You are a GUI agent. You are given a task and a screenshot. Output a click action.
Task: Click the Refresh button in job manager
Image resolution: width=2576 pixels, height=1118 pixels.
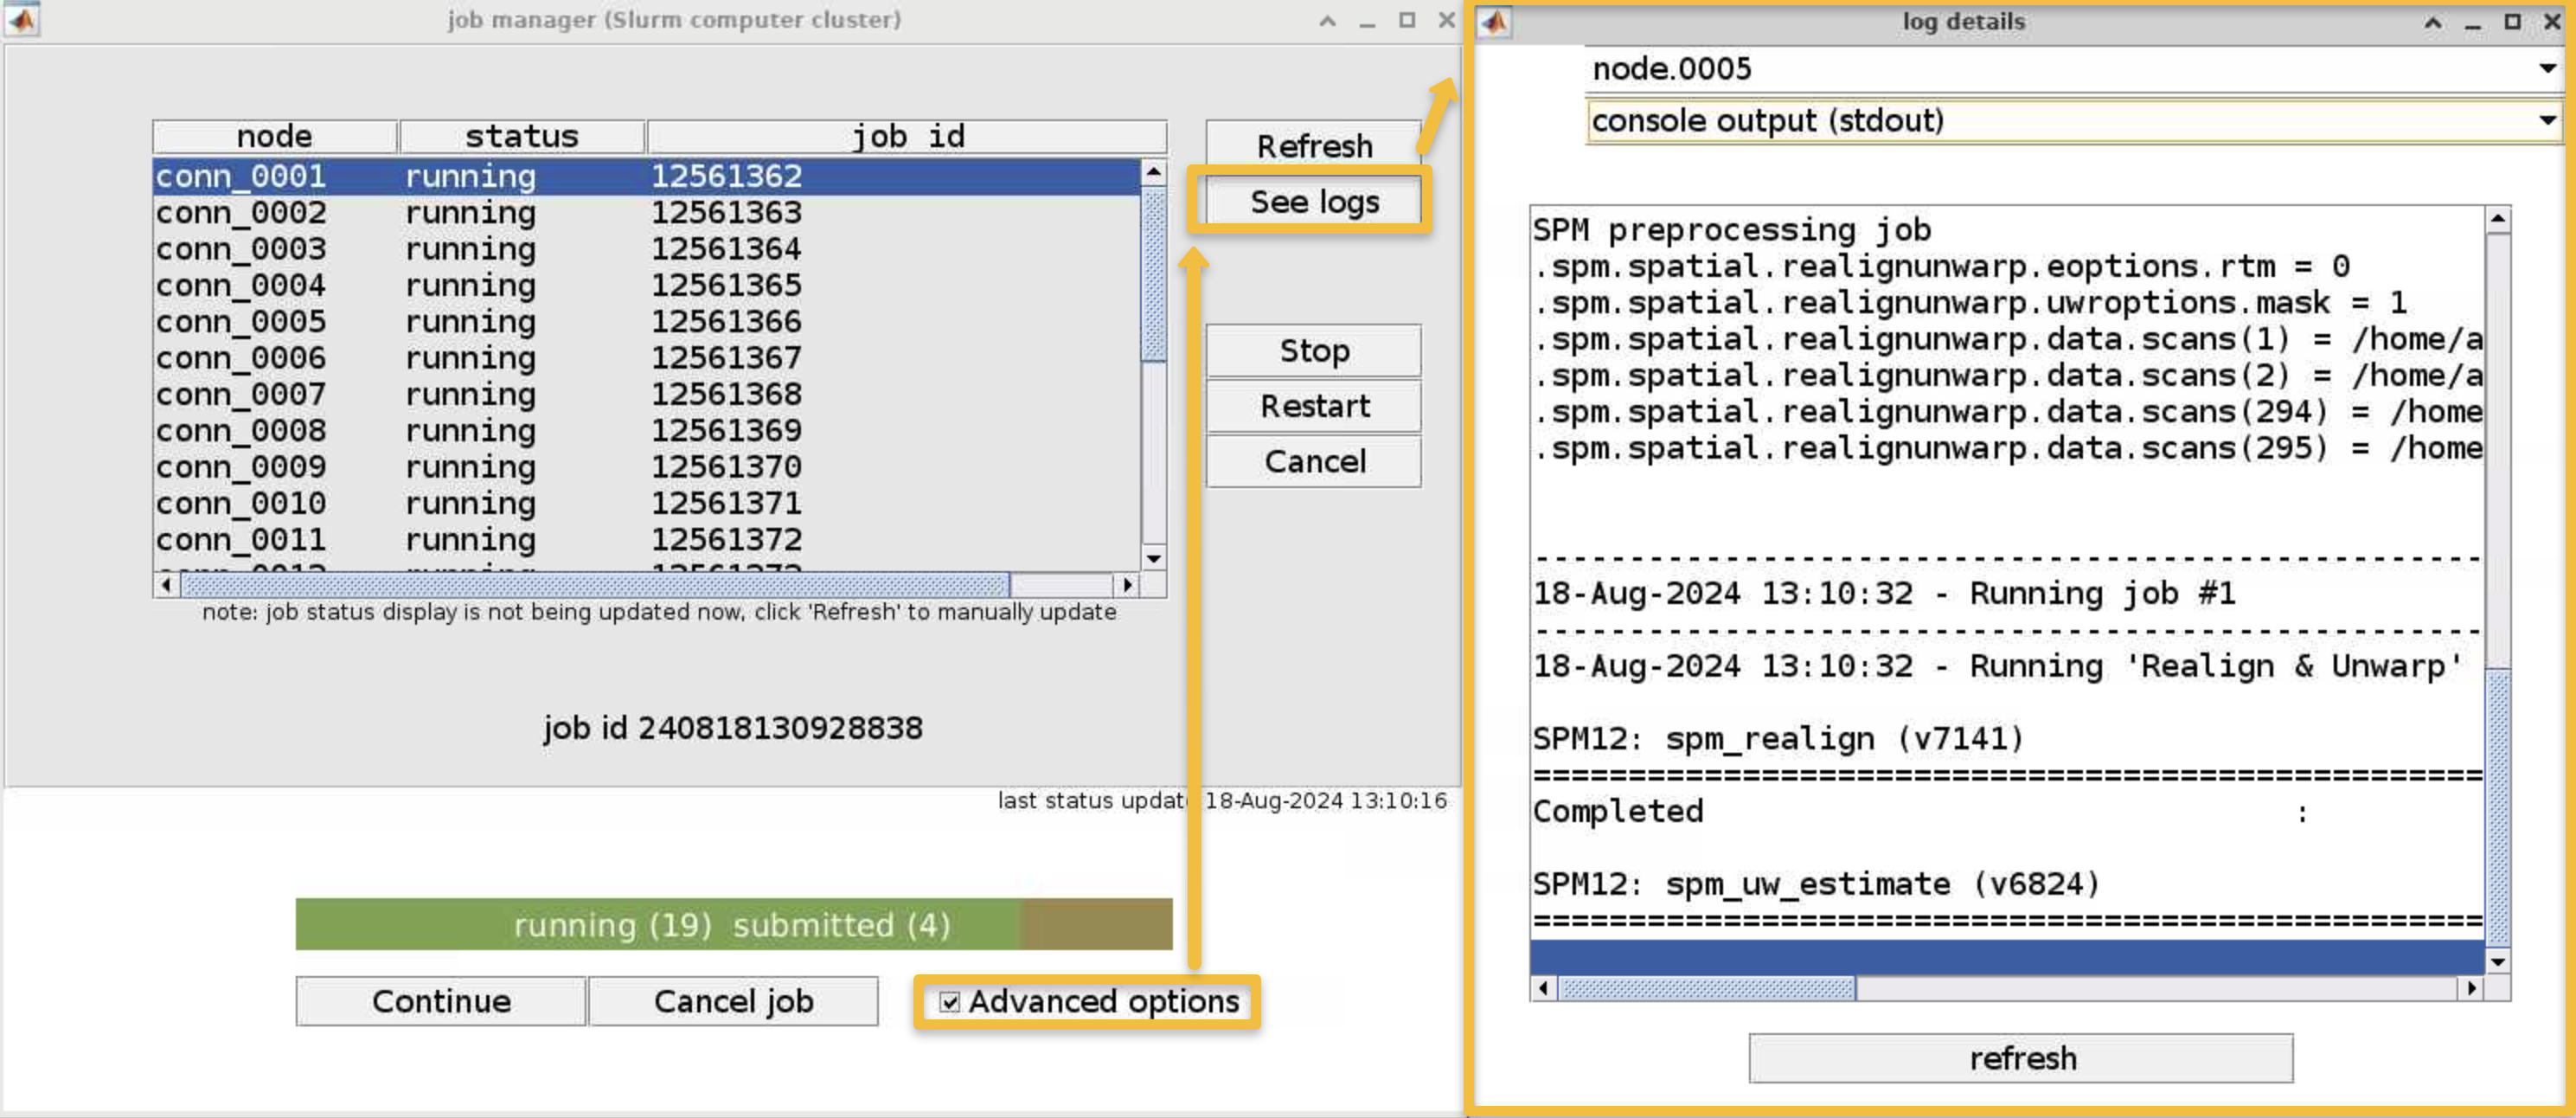1313,146
